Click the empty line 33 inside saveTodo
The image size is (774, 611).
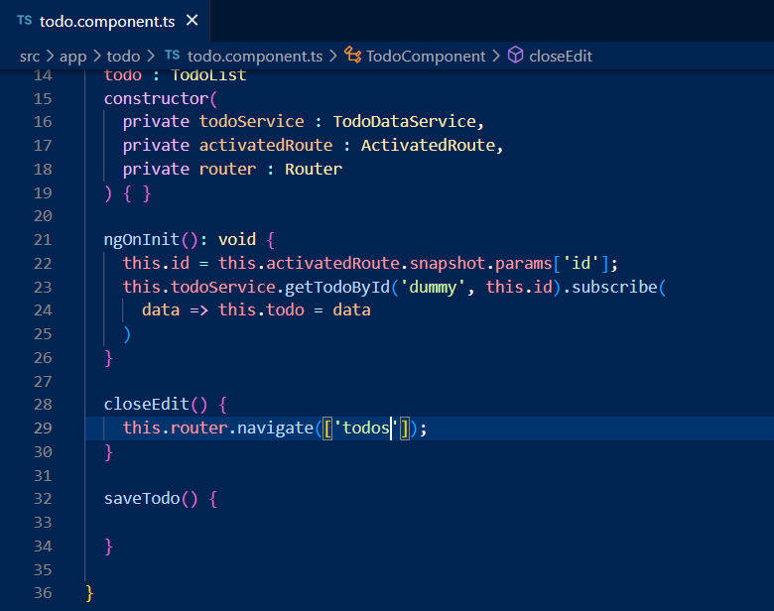coord(430,523)
